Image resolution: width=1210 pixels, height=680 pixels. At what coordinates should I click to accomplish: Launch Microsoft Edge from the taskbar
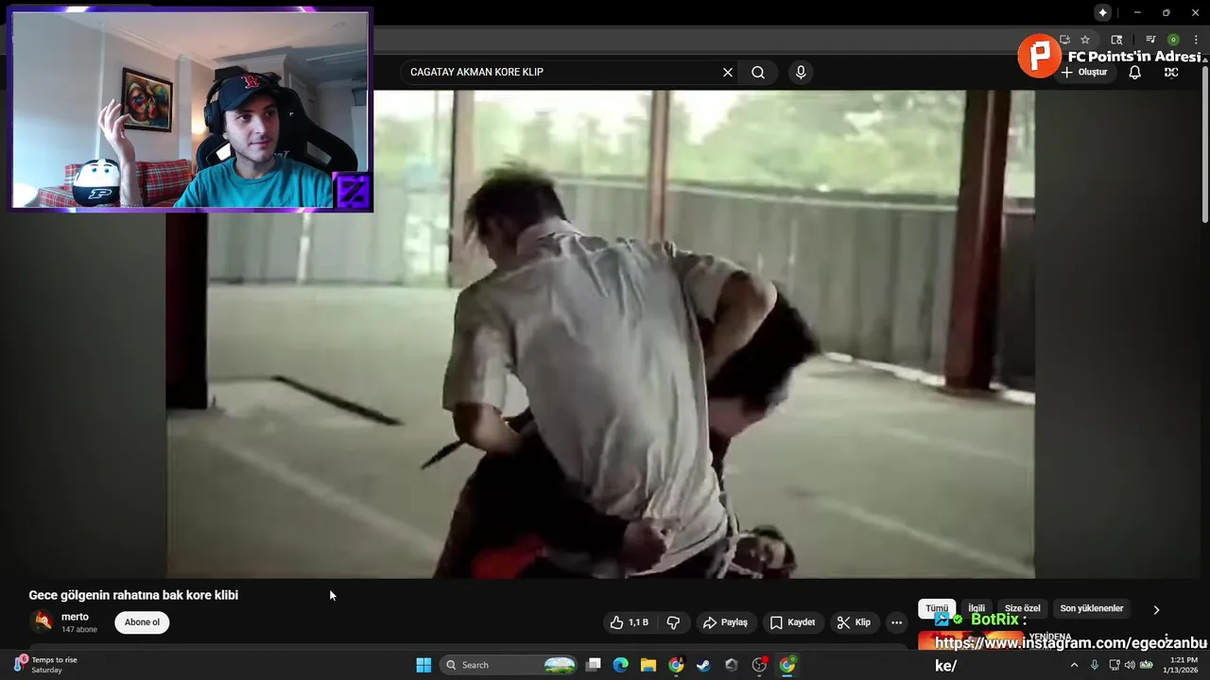point(620,665)
